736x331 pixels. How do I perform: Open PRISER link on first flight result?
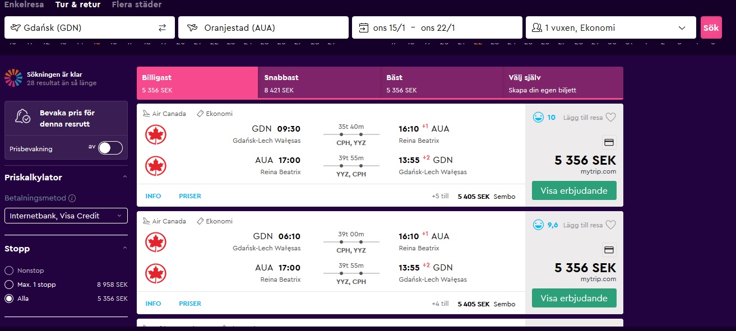pos(190,196)
